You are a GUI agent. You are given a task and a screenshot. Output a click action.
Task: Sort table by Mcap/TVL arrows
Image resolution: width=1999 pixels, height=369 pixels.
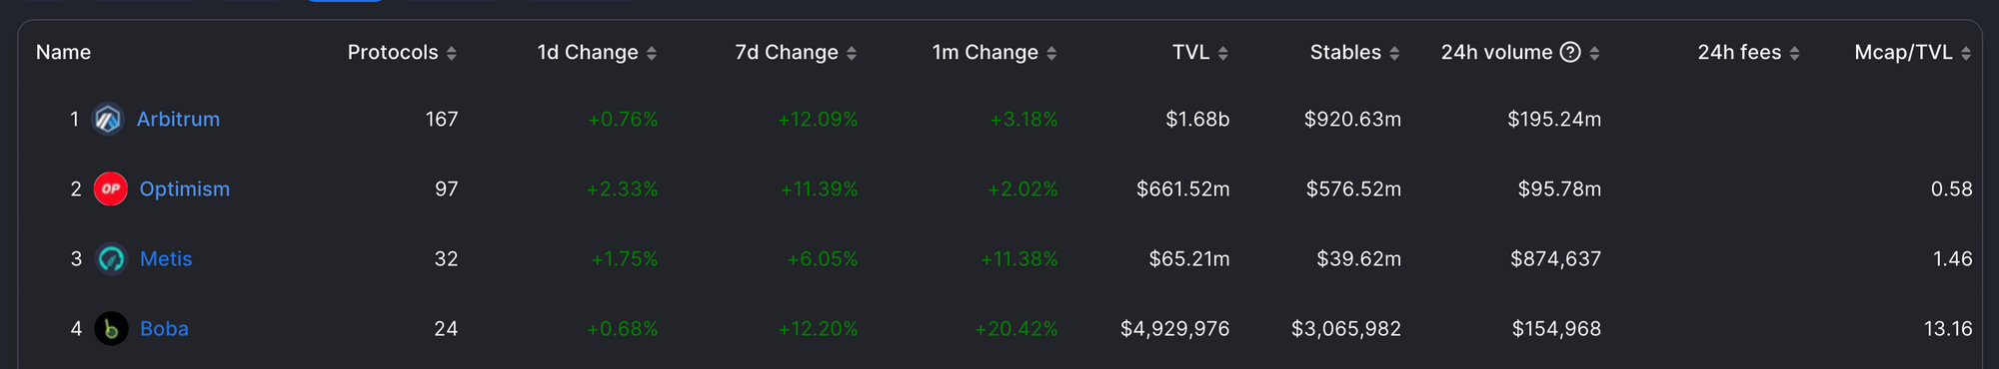pos(1966,53)
